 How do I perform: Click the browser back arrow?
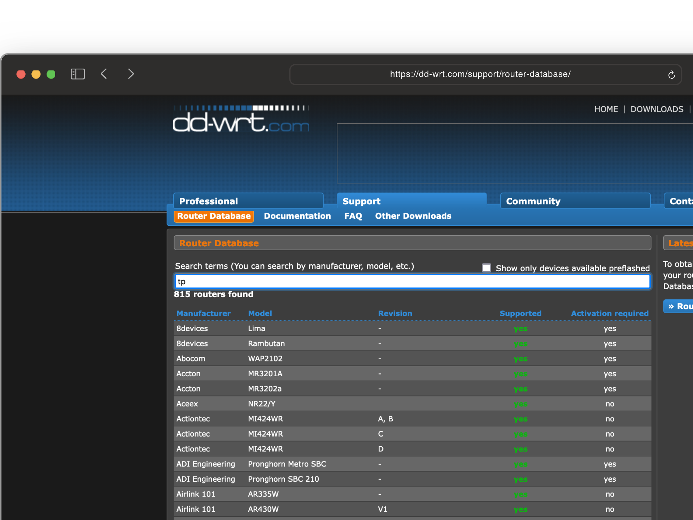104,74
